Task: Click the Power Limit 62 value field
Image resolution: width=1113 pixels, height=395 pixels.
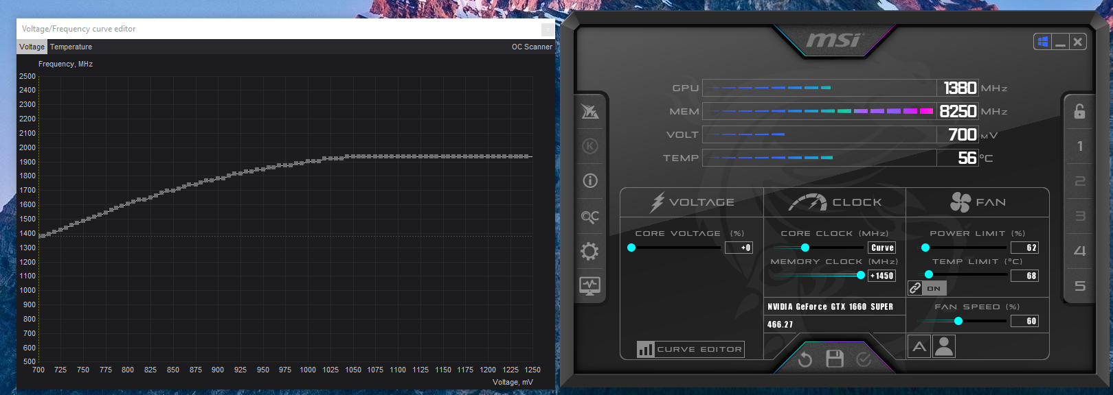Action: 1024,248
